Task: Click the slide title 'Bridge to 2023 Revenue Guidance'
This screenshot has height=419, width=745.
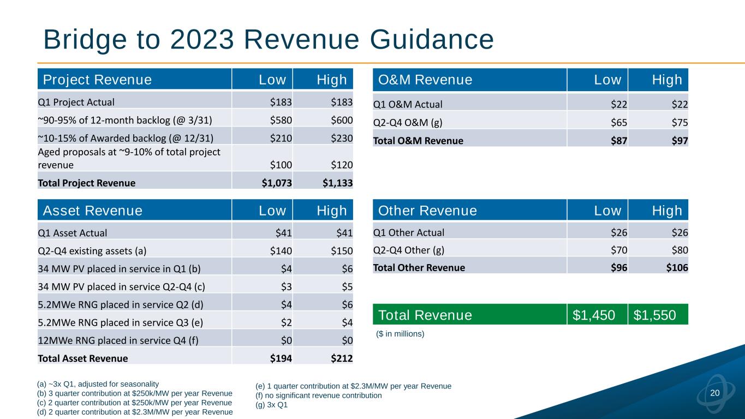Action: [269, 40]
